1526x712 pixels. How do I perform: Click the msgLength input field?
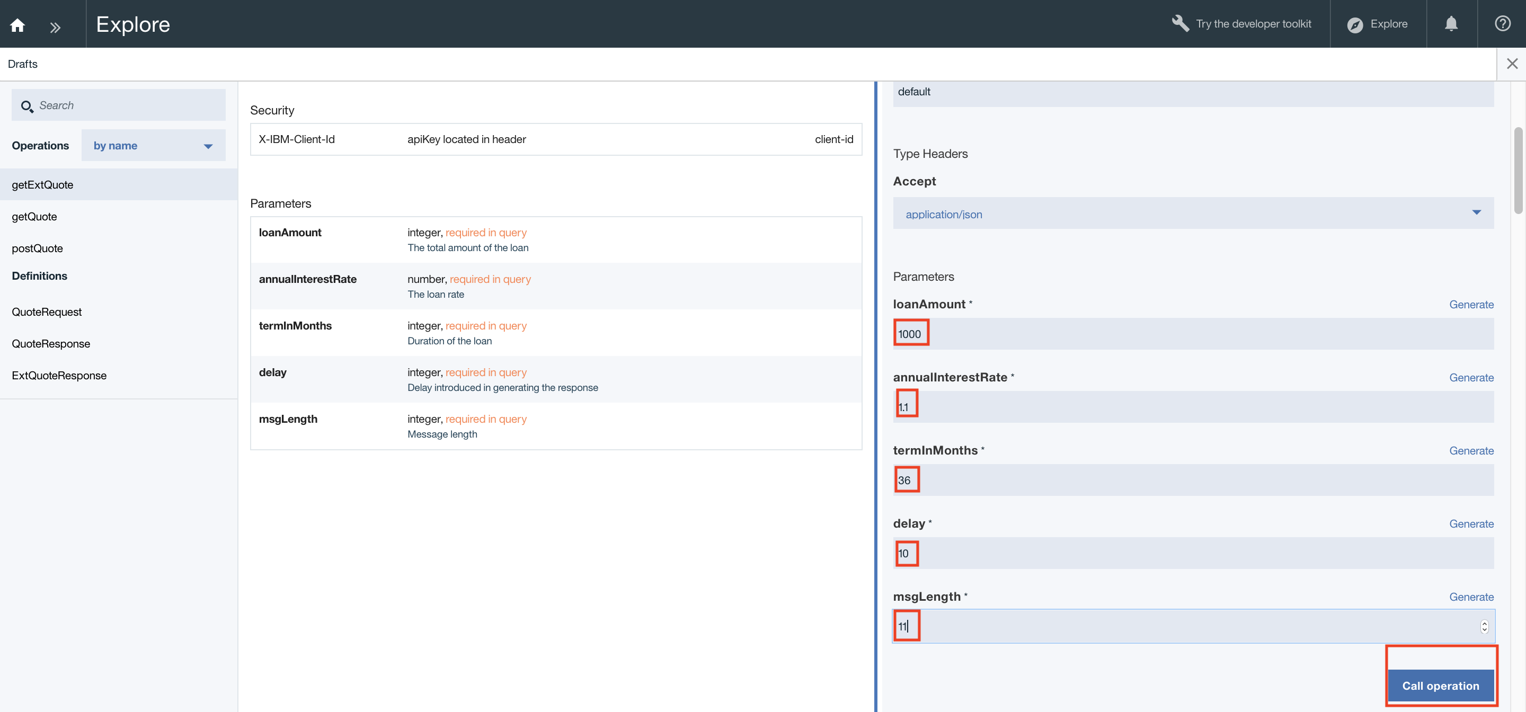(1193, 626)
